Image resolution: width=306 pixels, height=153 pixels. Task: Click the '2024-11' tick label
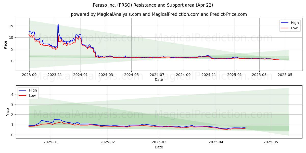click(x=209, y=75)
